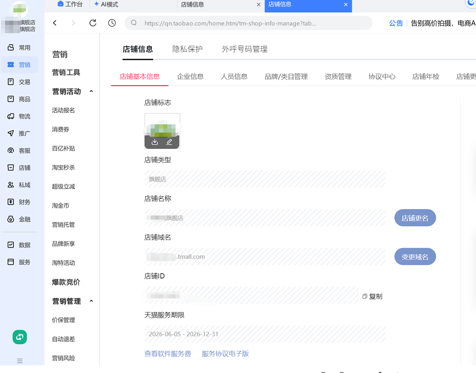476x373 pixels.
Task: Open 营销风险 in the side menu
Action: click(x=63, y=358)
